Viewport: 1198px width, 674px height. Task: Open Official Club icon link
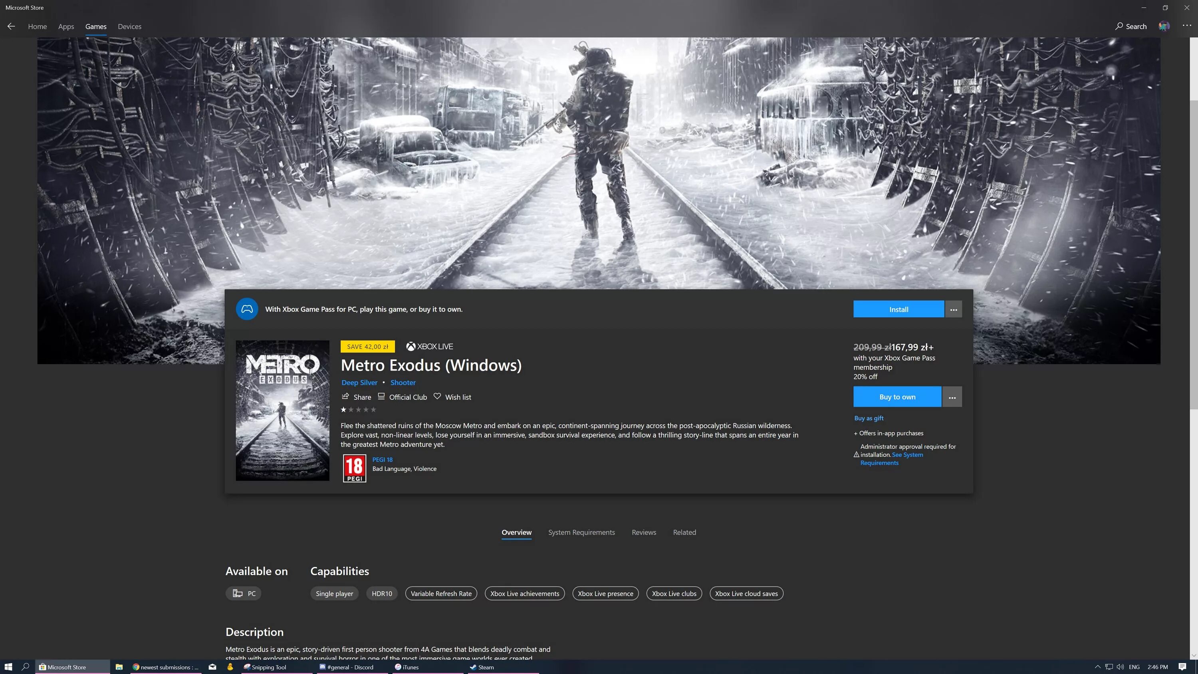[x=381, y=397]
